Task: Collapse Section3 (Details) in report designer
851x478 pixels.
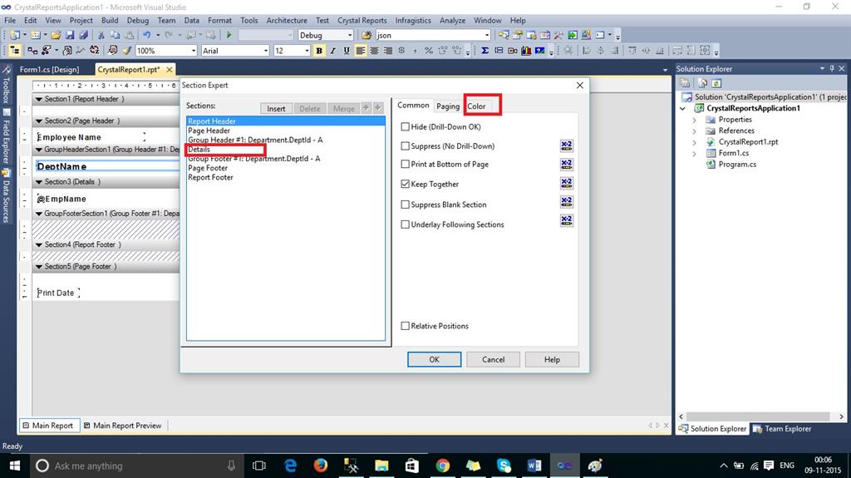Action: click(x=39, y=182)
